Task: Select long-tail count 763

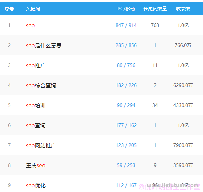Action: 155,25
